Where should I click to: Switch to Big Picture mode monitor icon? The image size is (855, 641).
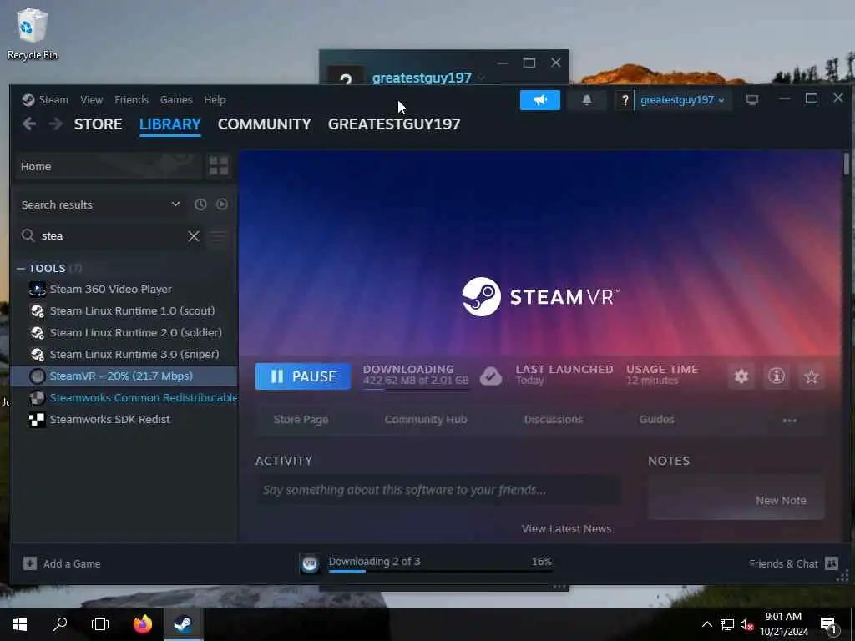[x=752, y=100]
